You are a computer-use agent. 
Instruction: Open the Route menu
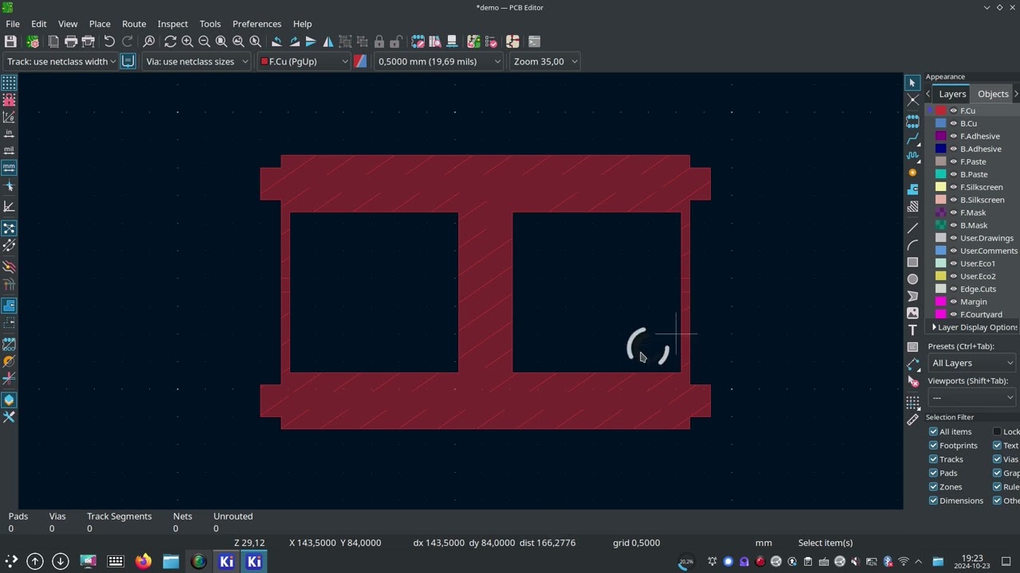point(134,24)
